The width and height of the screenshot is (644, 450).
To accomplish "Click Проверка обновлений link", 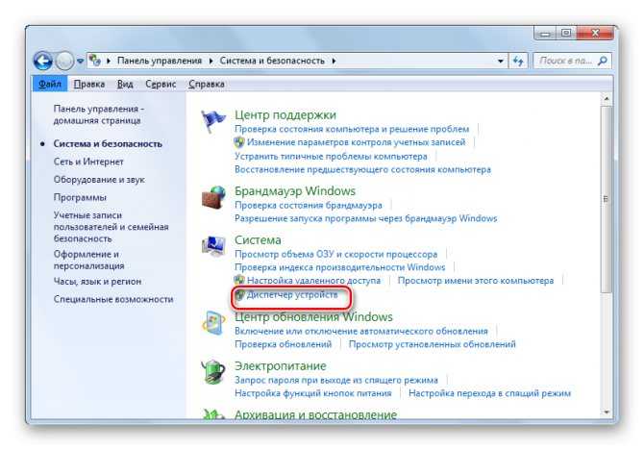I will tap(283, 344).
